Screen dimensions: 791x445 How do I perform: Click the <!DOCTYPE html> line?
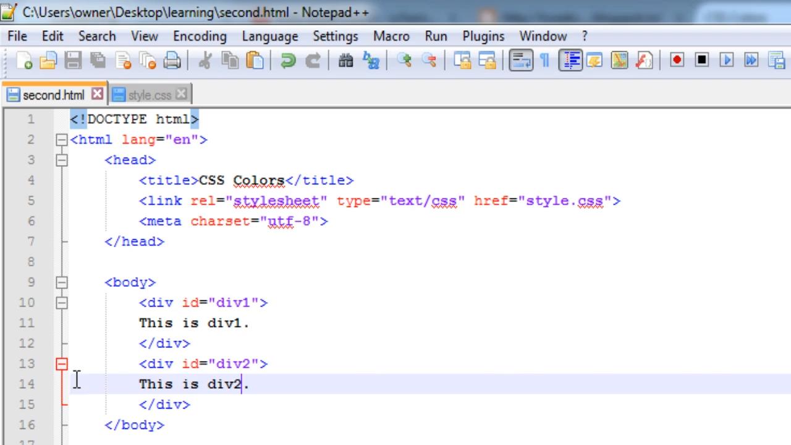[x=134, y=119]
